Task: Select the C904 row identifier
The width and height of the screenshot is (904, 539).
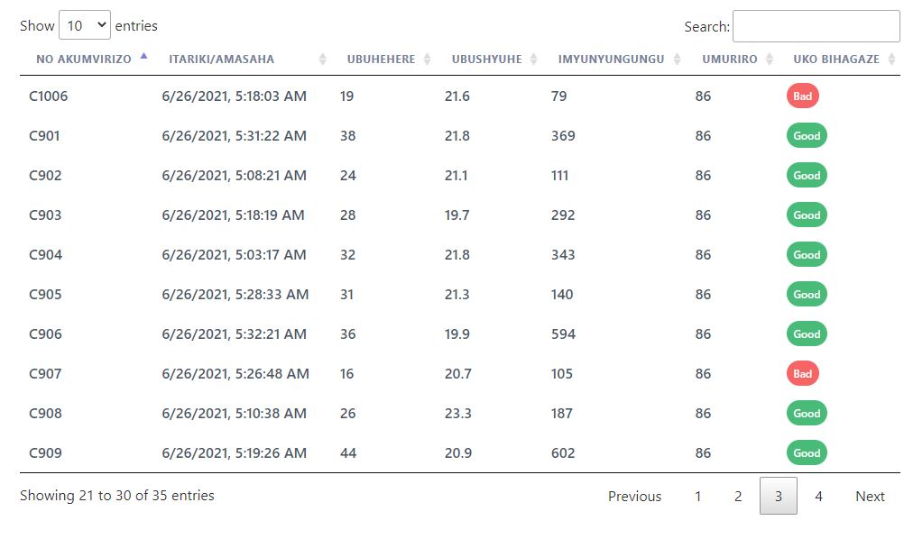Action: [45, 254]
